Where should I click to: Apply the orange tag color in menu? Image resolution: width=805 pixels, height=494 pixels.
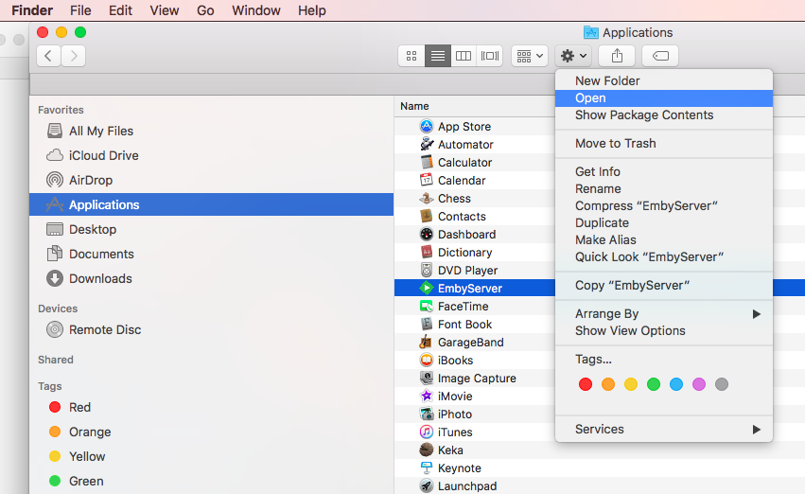pos(608,384)
